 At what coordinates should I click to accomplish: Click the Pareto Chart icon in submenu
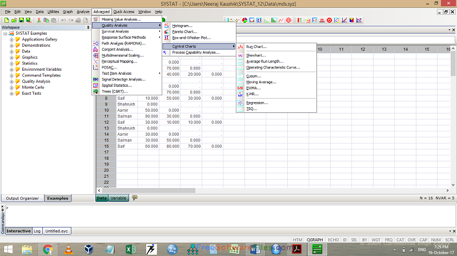(x=166, y=32)
